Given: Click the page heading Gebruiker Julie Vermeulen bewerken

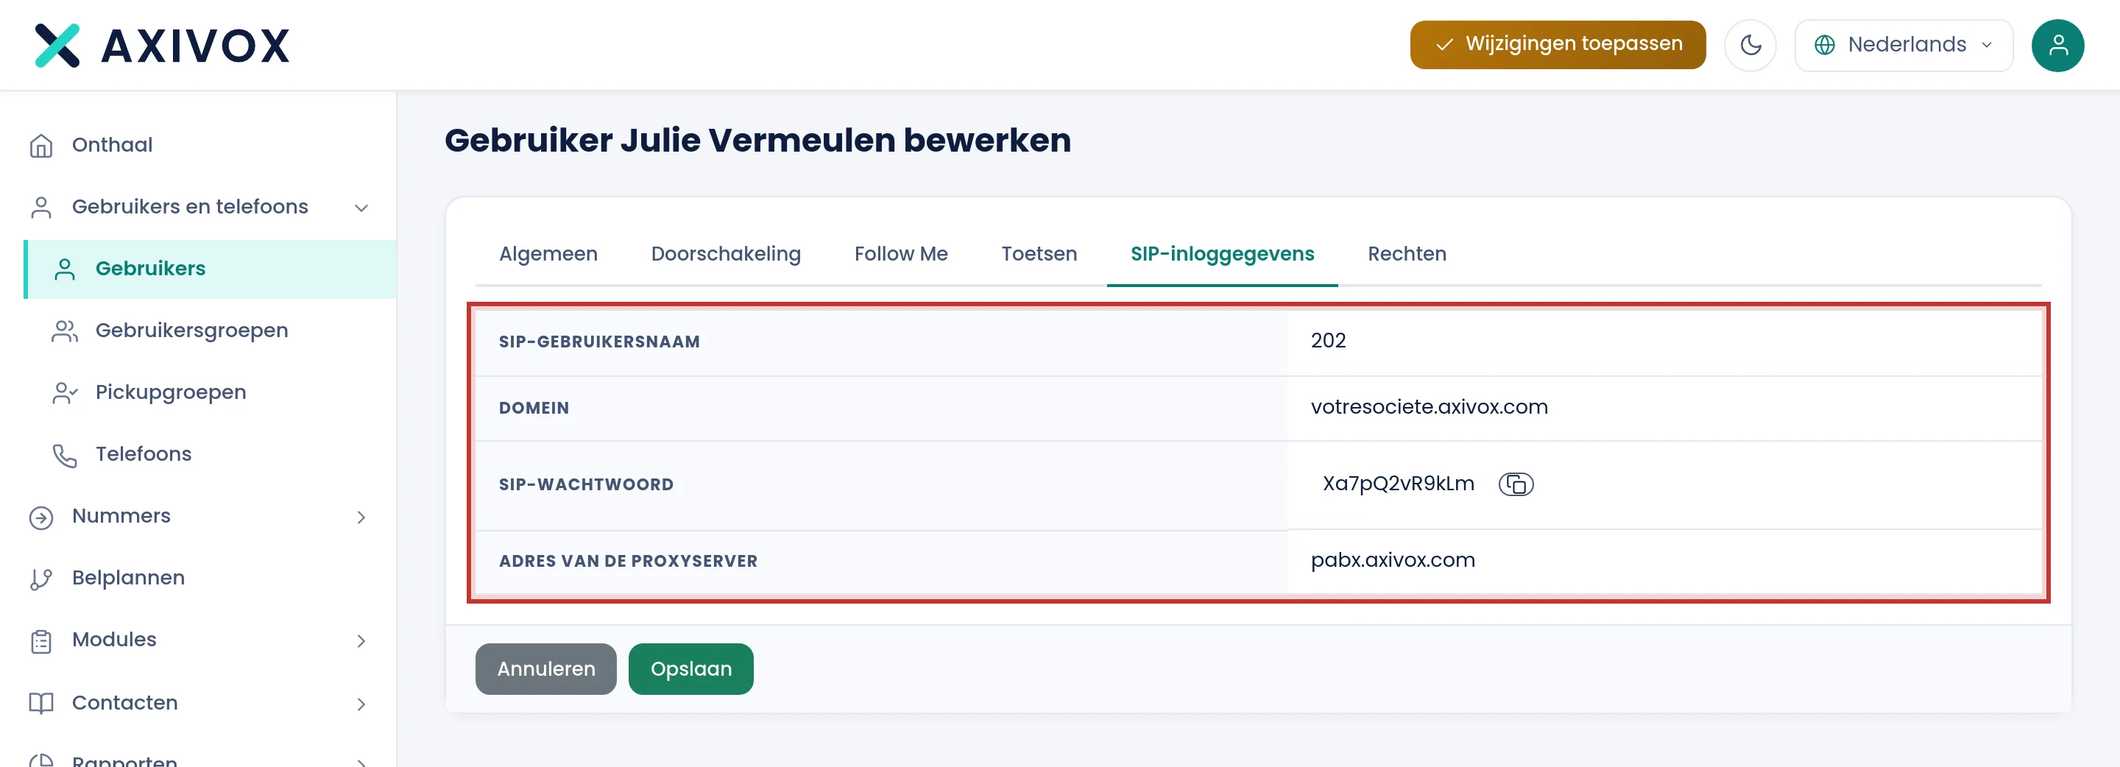Looking at the screenshot, I should 757,140.
